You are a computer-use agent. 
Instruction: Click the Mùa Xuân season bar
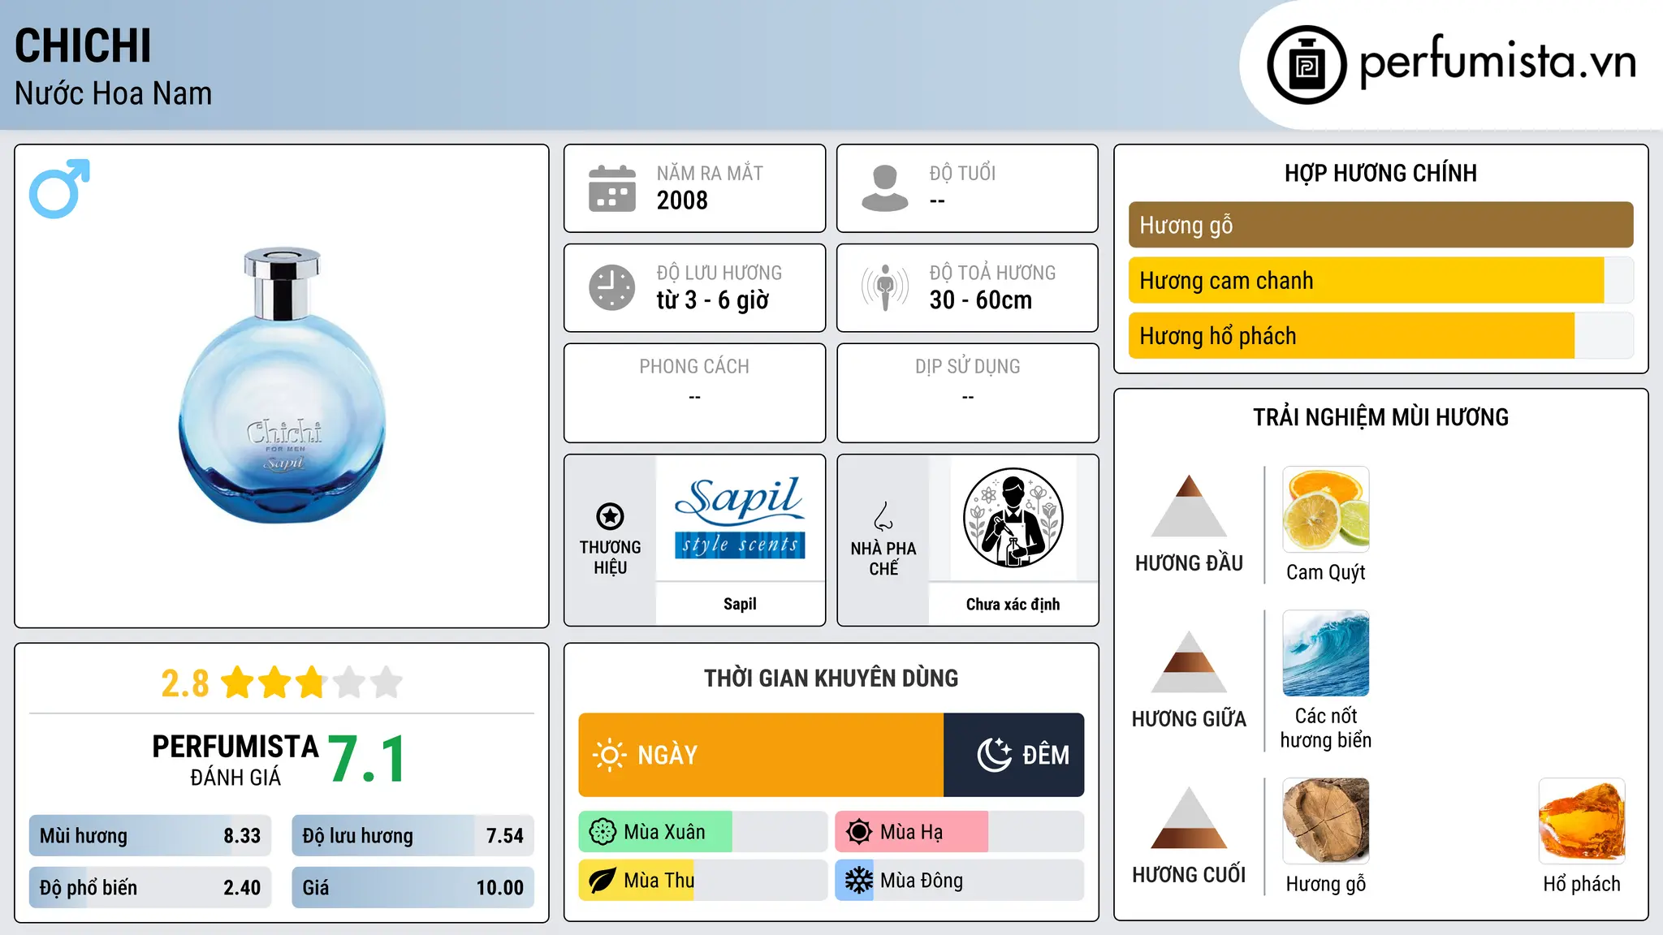pyautogui.click(x=703, y=832)
